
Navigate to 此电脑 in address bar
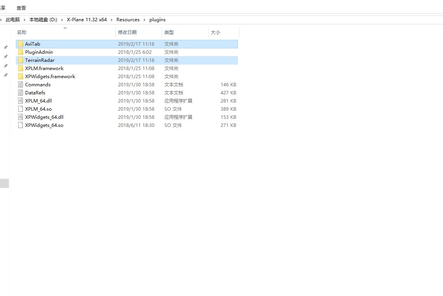(x=13, y=20)
